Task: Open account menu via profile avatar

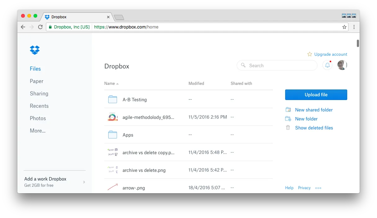Action: coord(342,65)
